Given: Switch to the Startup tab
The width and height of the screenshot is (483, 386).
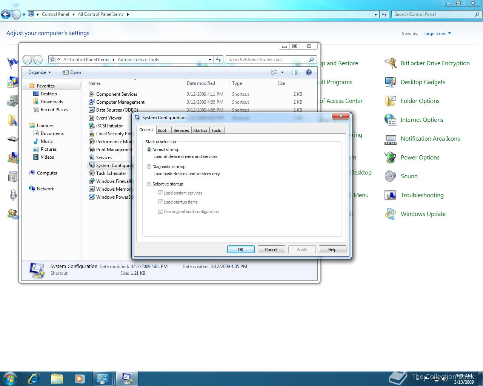Looking at the screenshot, I should tap(200, 130).
